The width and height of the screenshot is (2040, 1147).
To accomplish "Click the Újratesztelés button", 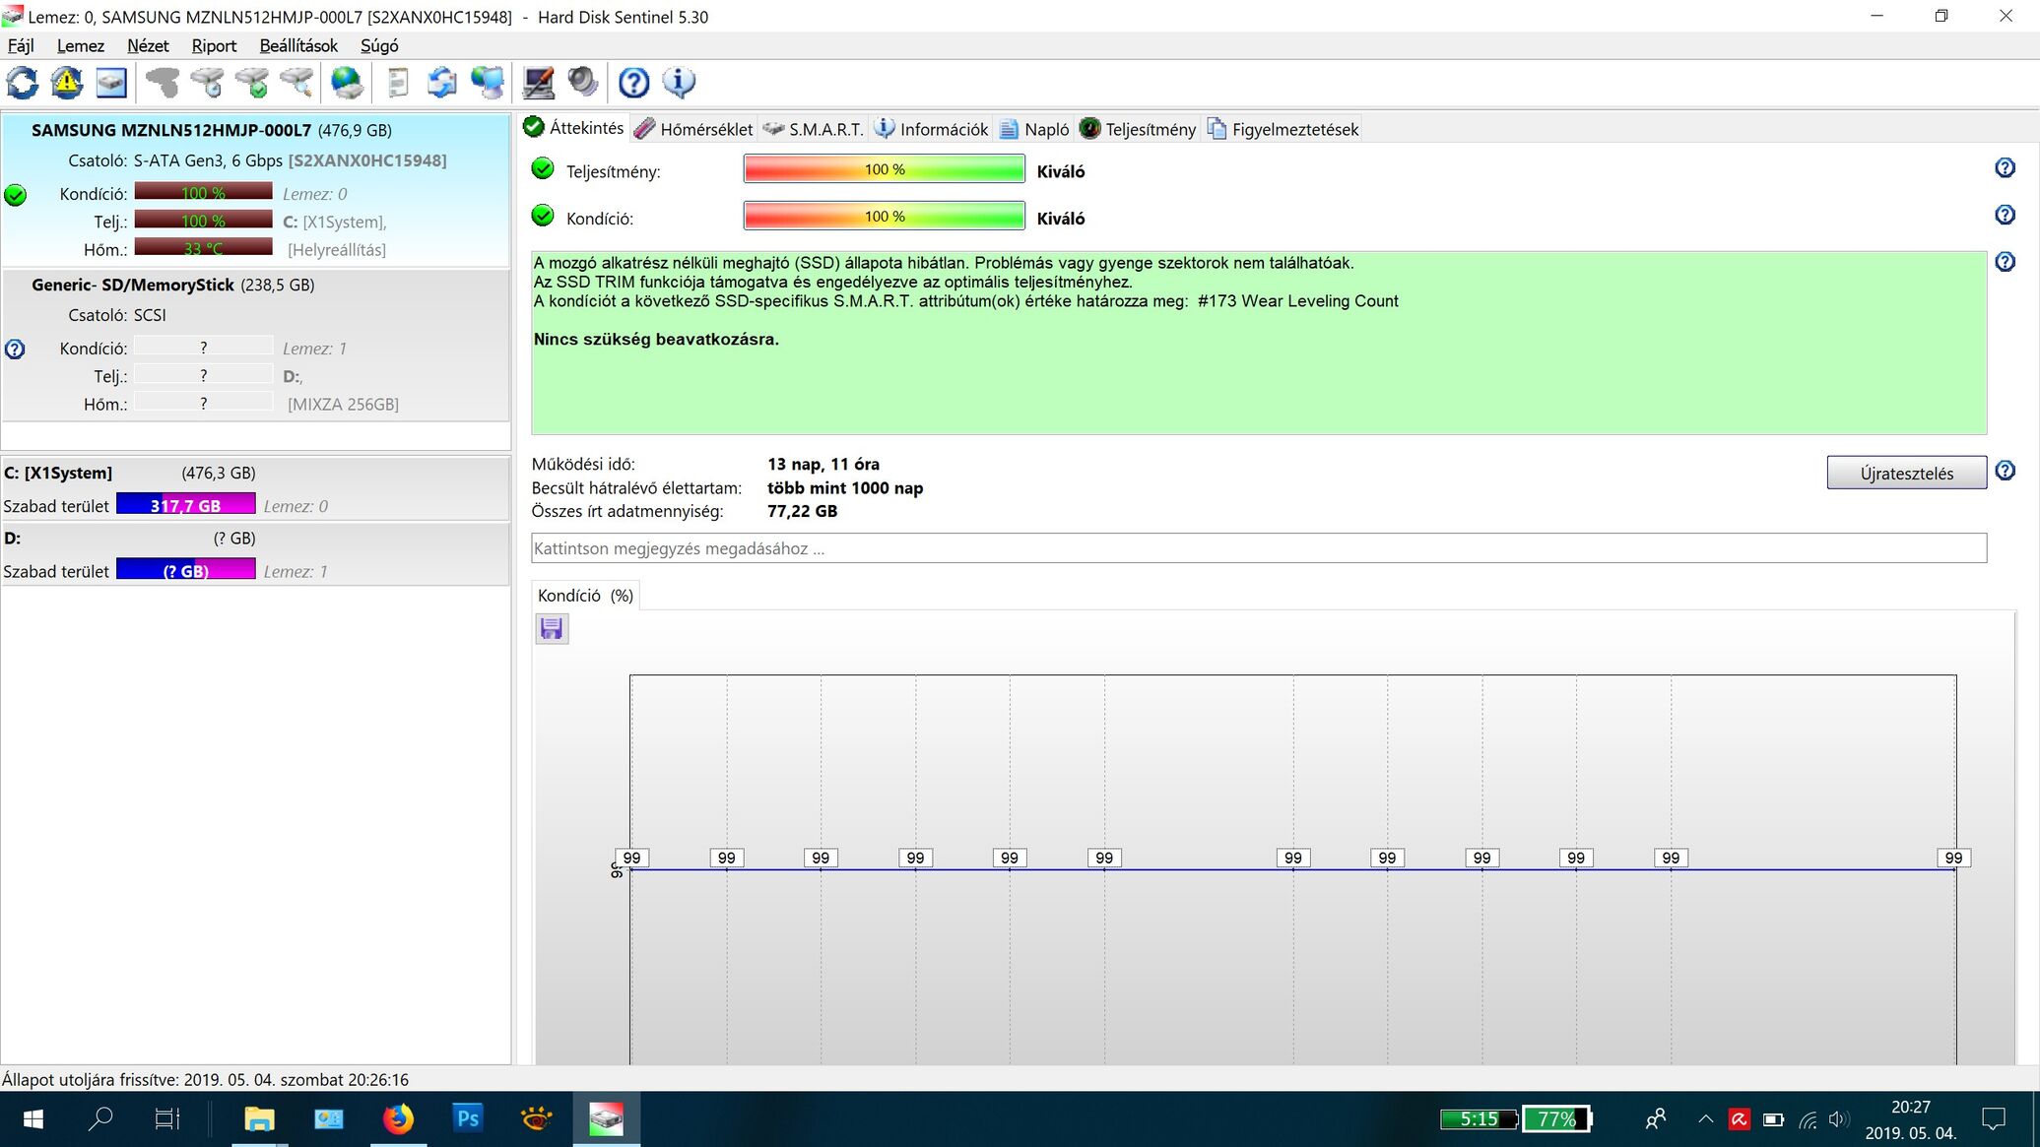I will coord(1906,473).
